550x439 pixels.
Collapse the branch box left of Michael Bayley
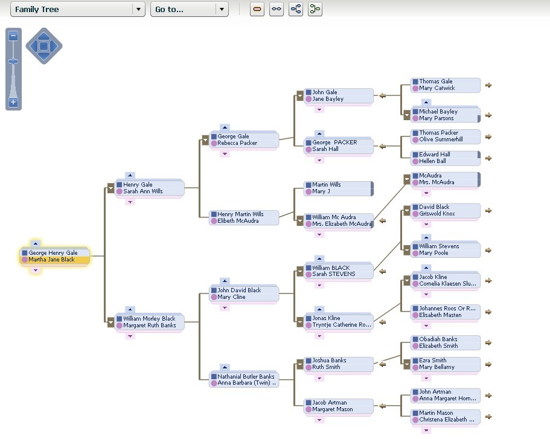point(406,115)
